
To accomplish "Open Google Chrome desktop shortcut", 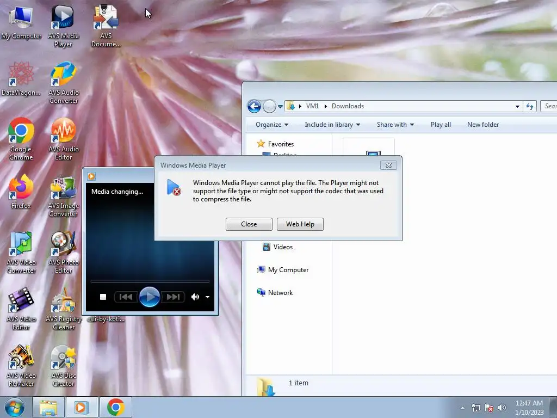I will click(21, 139).
